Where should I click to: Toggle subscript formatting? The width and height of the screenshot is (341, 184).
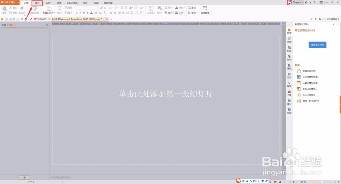point(100,13)
